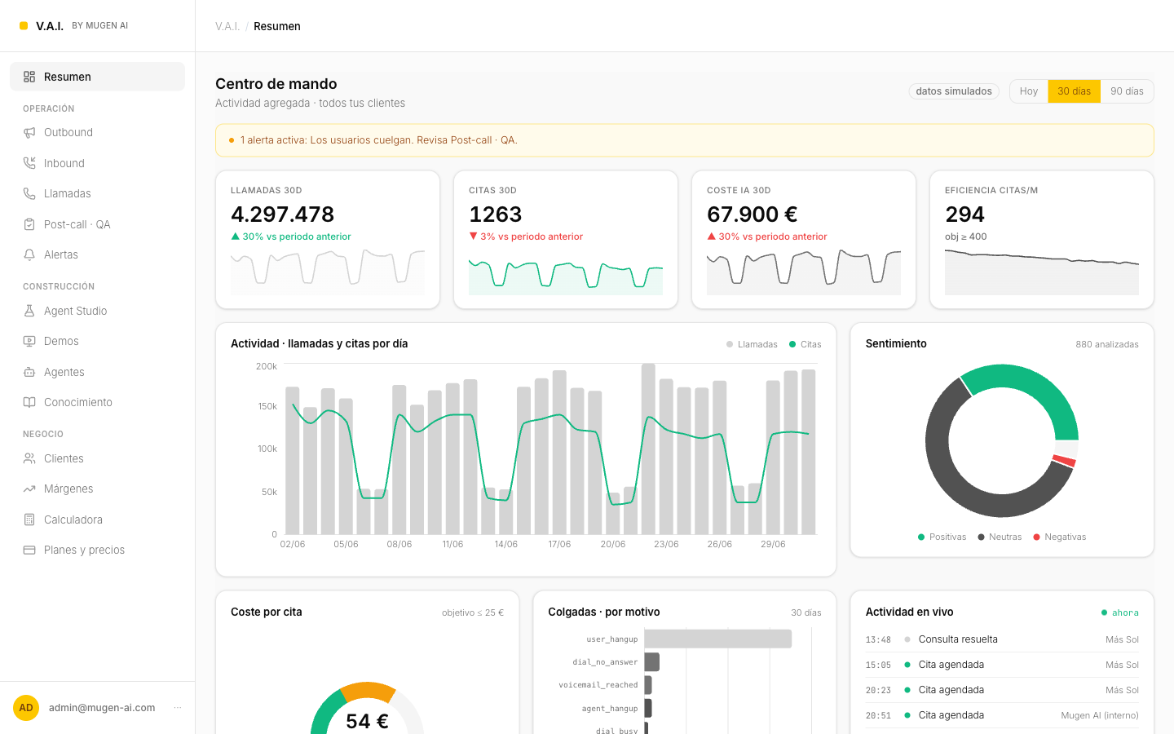Toggle Positivas in sentiment legend
This screenshot has width=1174, height=734.
click(x=942, y=537)
